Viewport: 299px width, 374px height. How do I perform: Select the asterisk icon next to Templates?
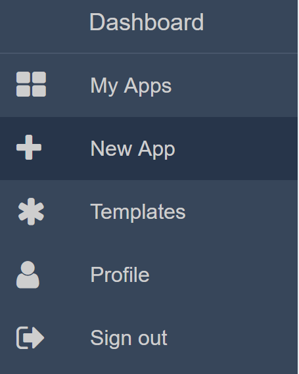pyautogui.click(x=31, y=212)
